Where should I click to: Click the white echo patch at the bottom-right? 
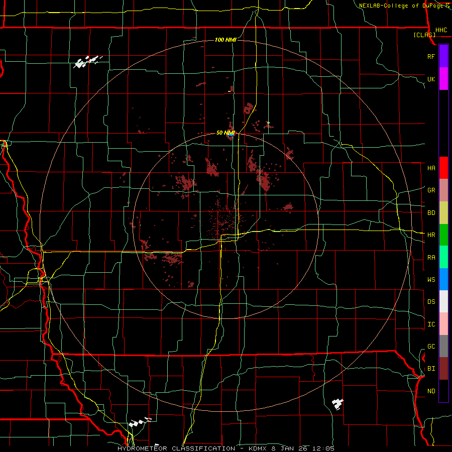point(337,404)
